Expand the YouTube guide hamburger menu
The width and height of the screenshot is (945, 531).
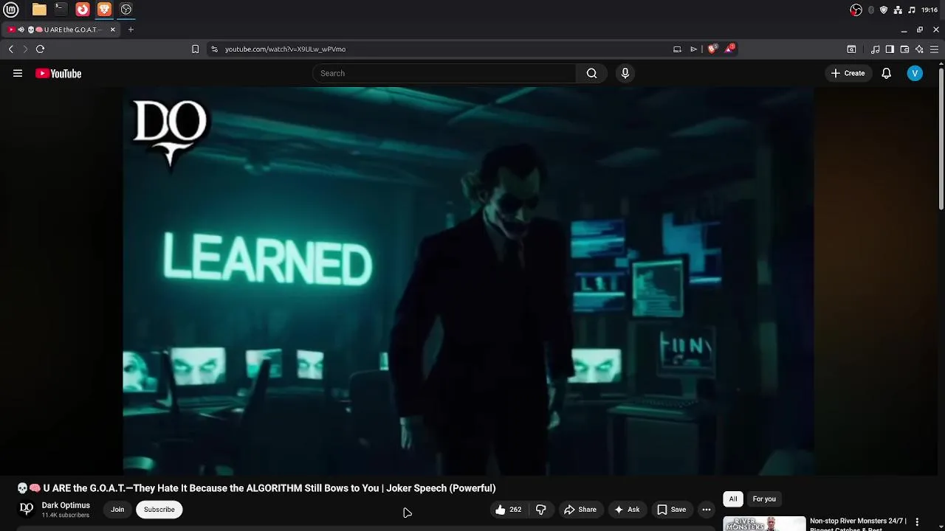pos(18,73)
